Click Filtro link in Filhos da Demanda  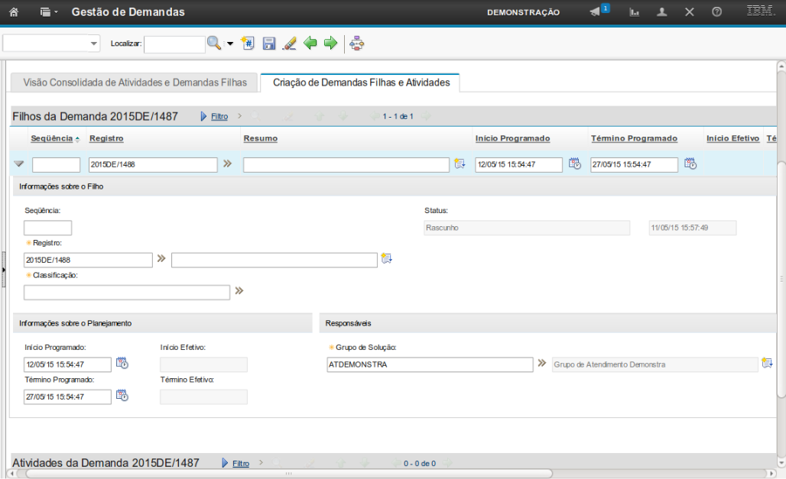coord(219,116)
